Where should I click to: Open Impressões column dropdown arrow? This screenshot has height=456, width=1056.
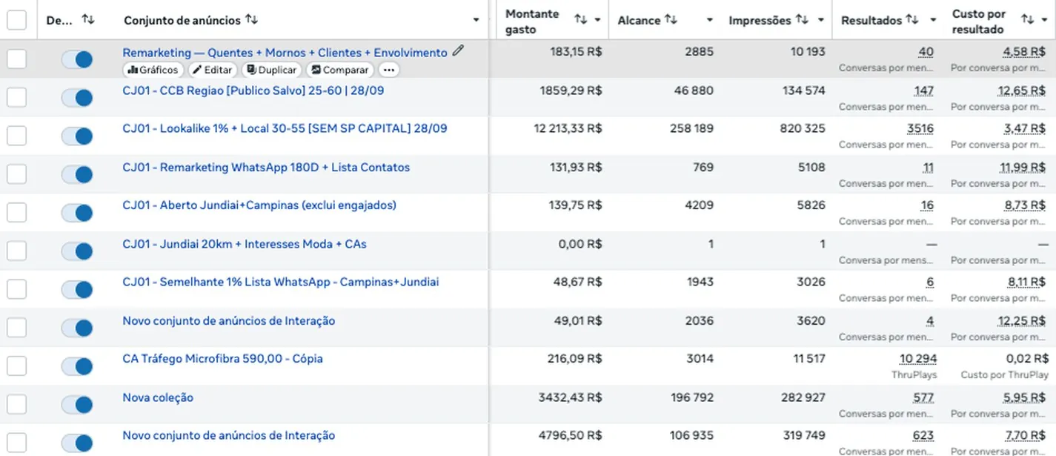[x=820, y=20]
